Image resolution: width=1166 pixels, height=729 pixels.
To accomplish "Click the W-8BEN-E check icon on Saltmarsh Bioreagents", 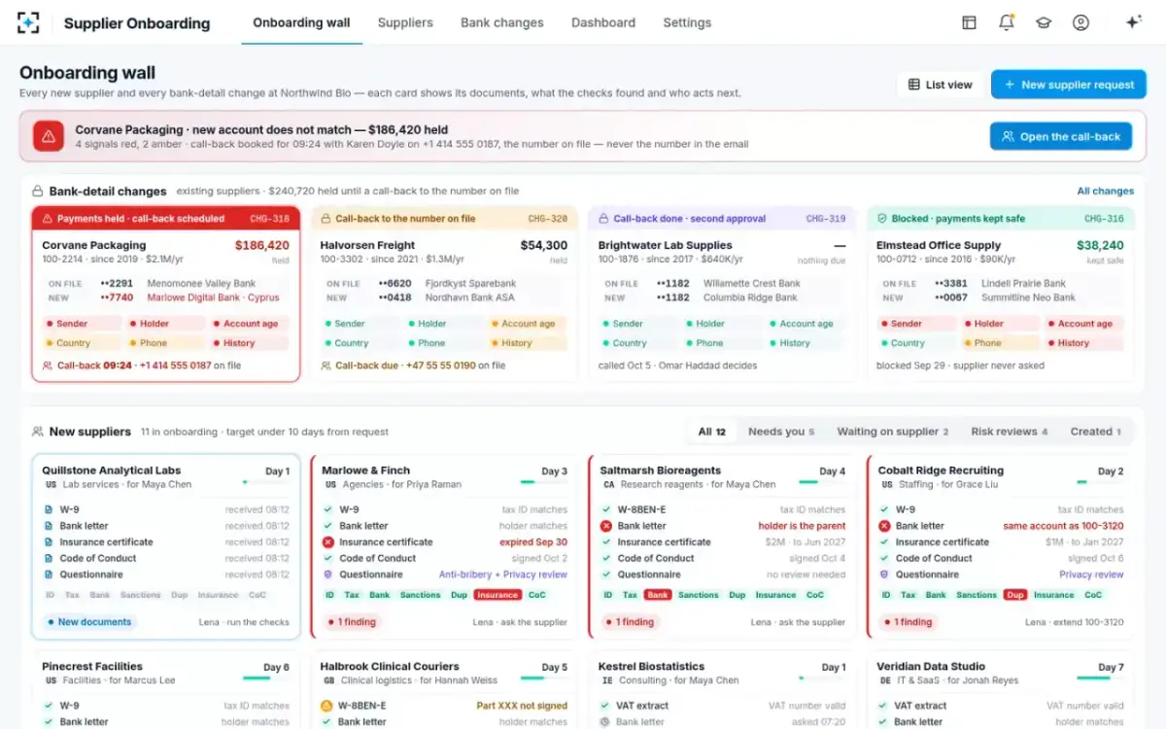I will (606, 509).
